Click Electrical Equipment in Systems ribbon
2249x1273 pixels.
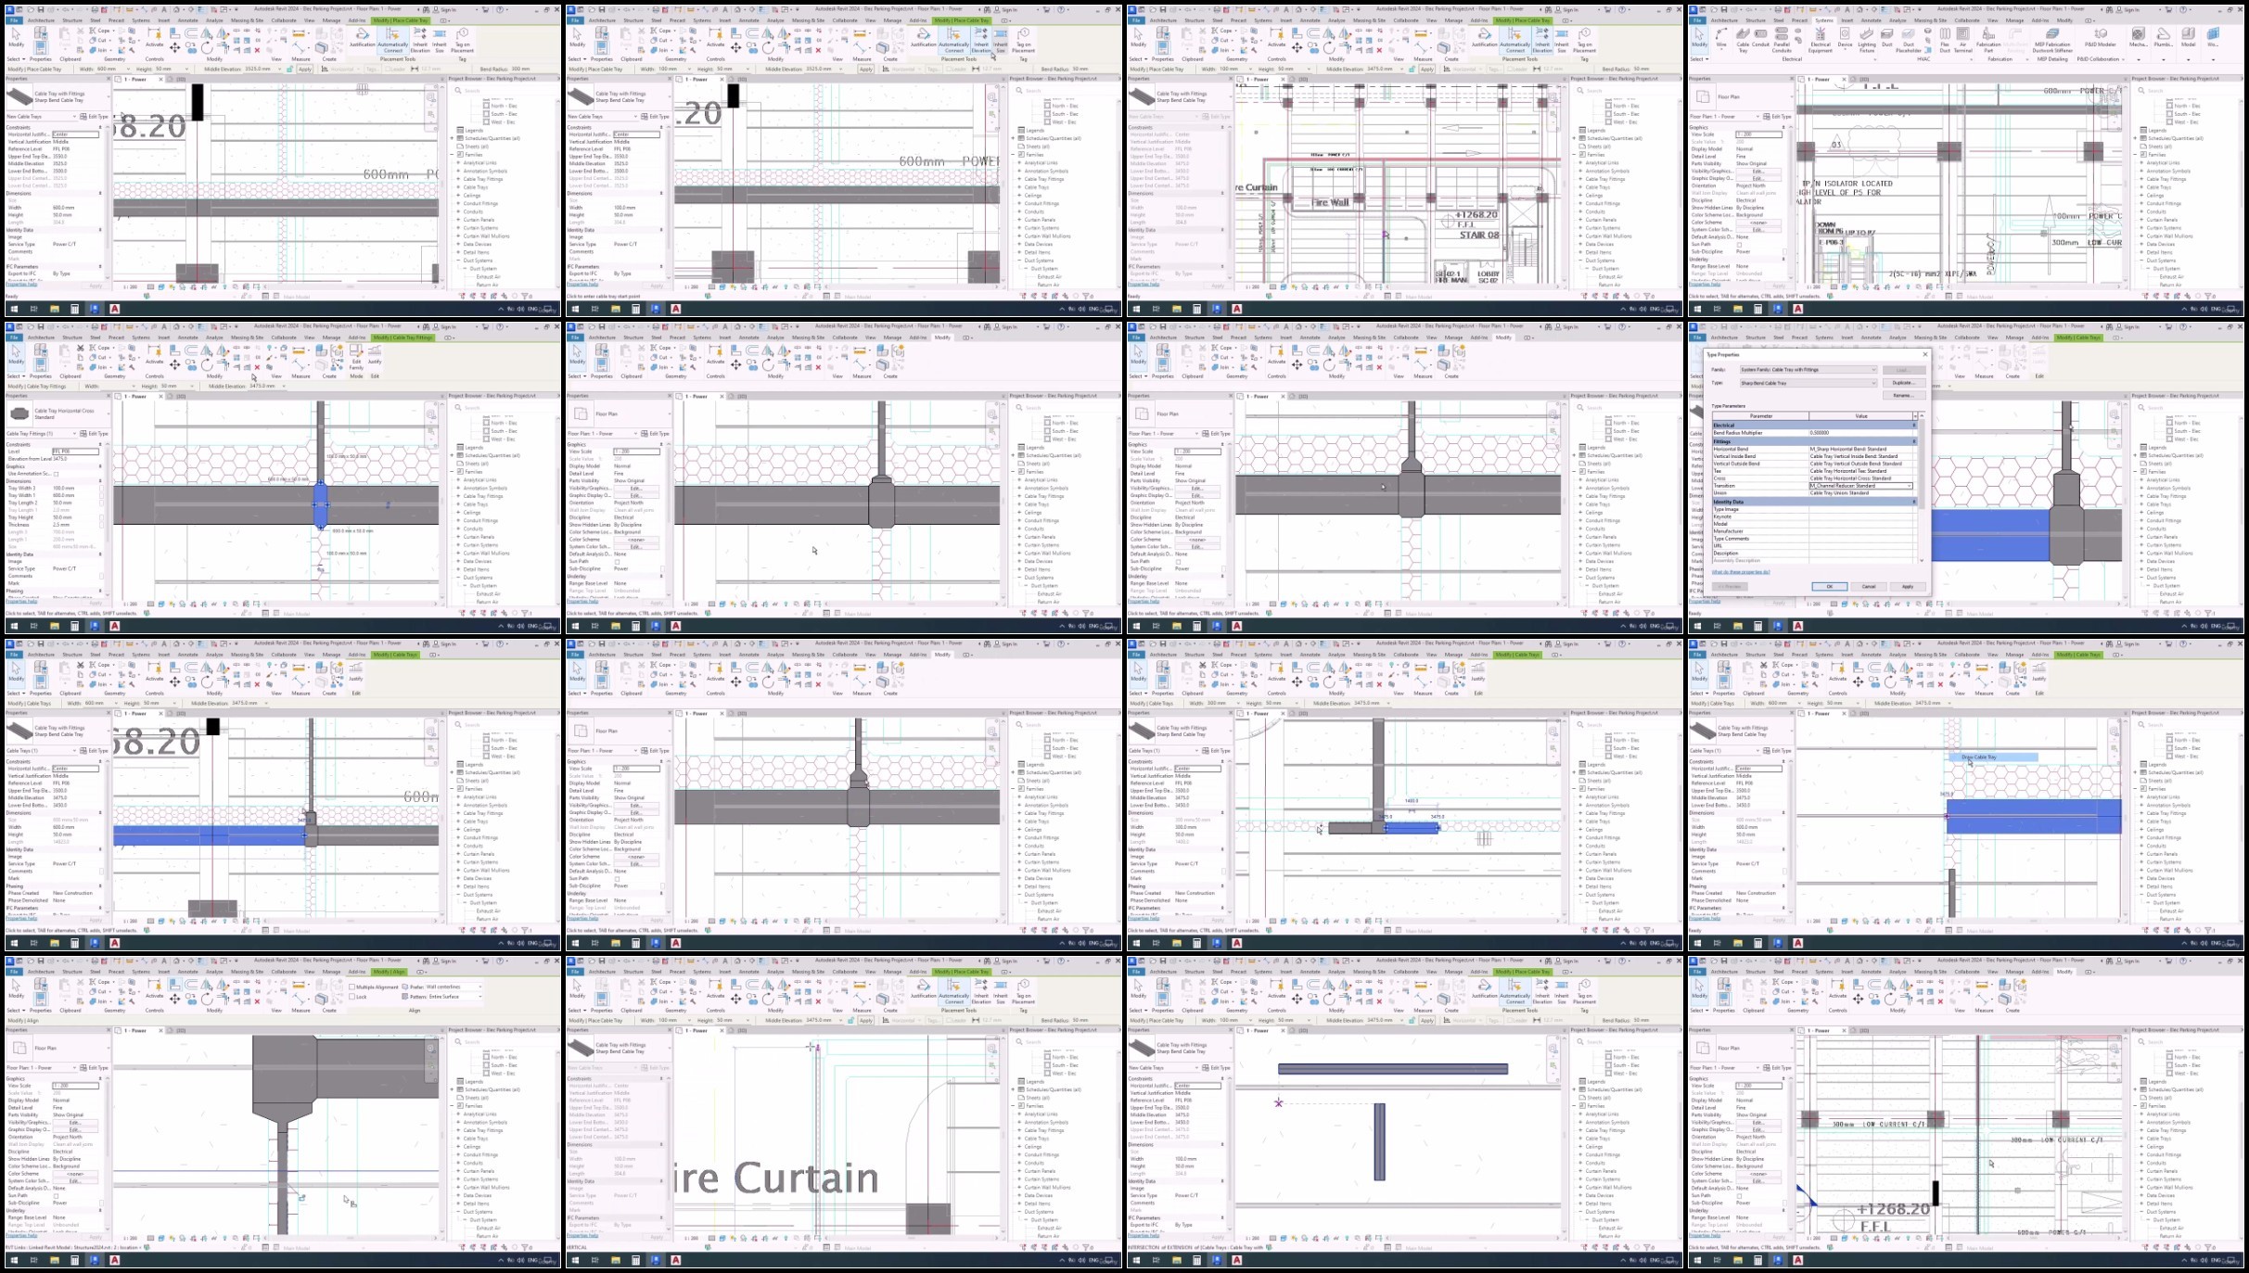[x=1821, y=40]
